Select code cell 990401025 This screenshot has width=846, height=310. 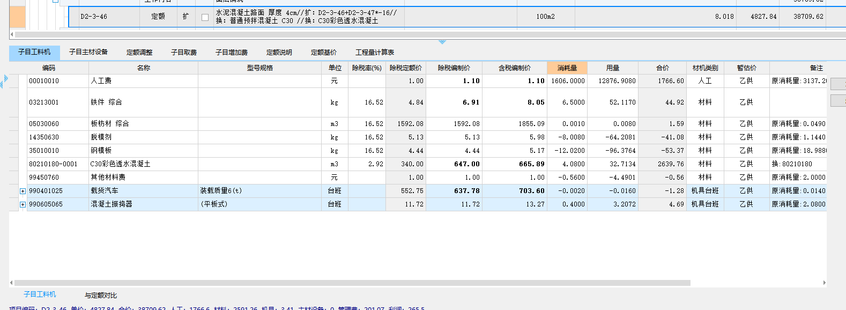point(58,191)
